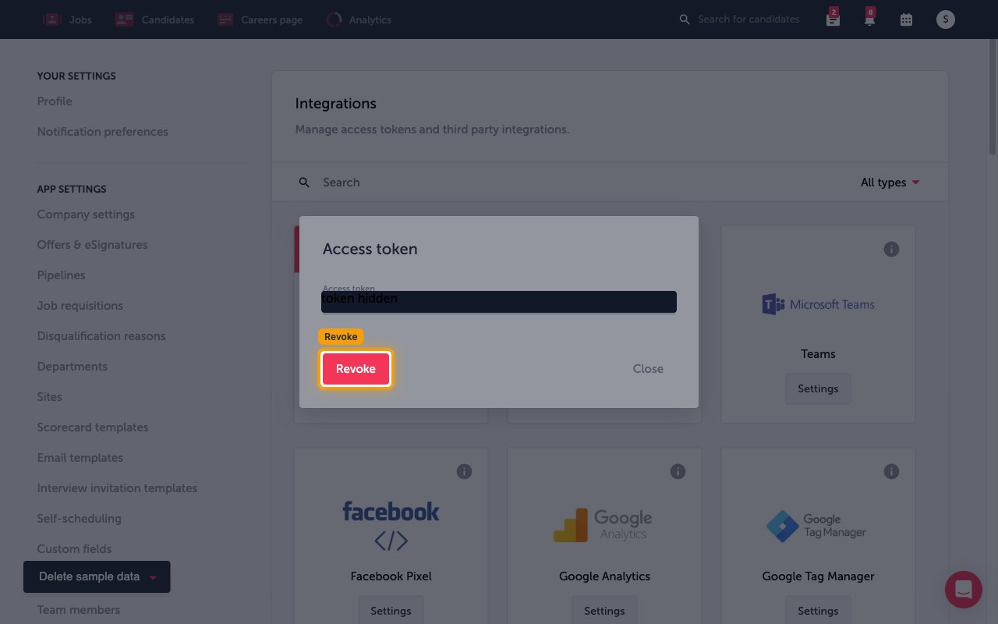Open the chat support bubble

tap(964, 589)
